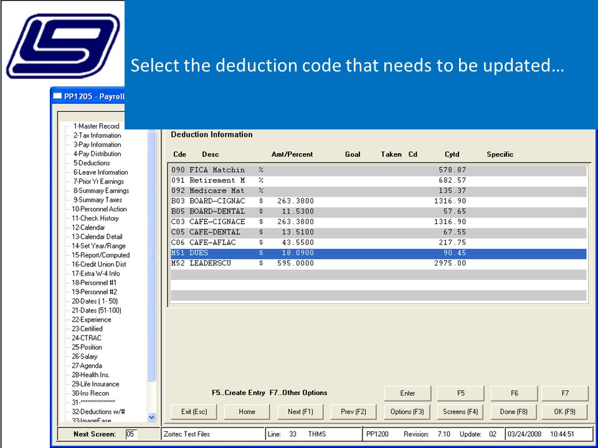
Task: Go back with the Prev (F2) button
Action: point(354,412)
